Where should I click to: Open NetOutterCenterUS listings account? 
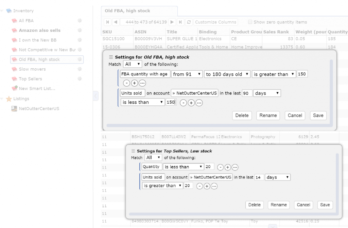coord(39,108)
